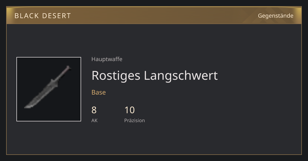Screen dimensions: 308x161
Task: Click the AK stat label
Action: click(94, 120)
